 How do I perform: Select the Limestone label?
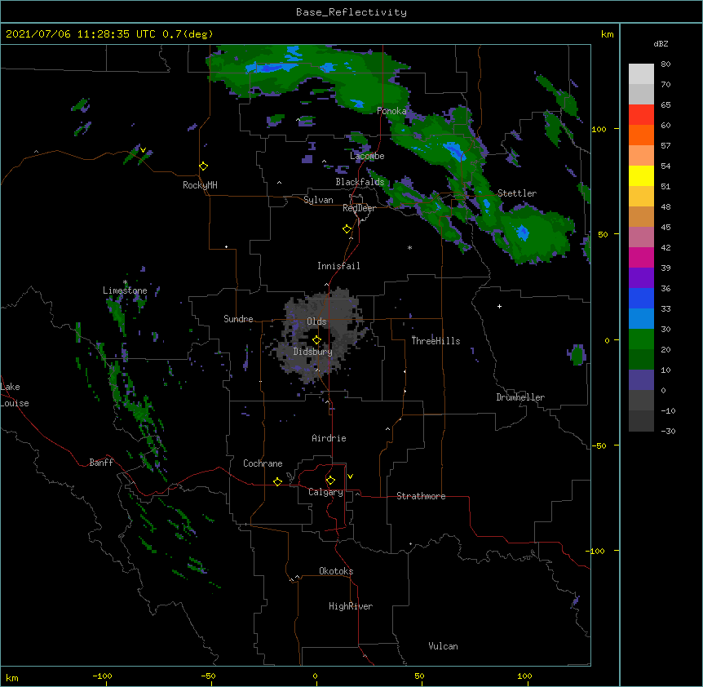click(x=125, y=290)
